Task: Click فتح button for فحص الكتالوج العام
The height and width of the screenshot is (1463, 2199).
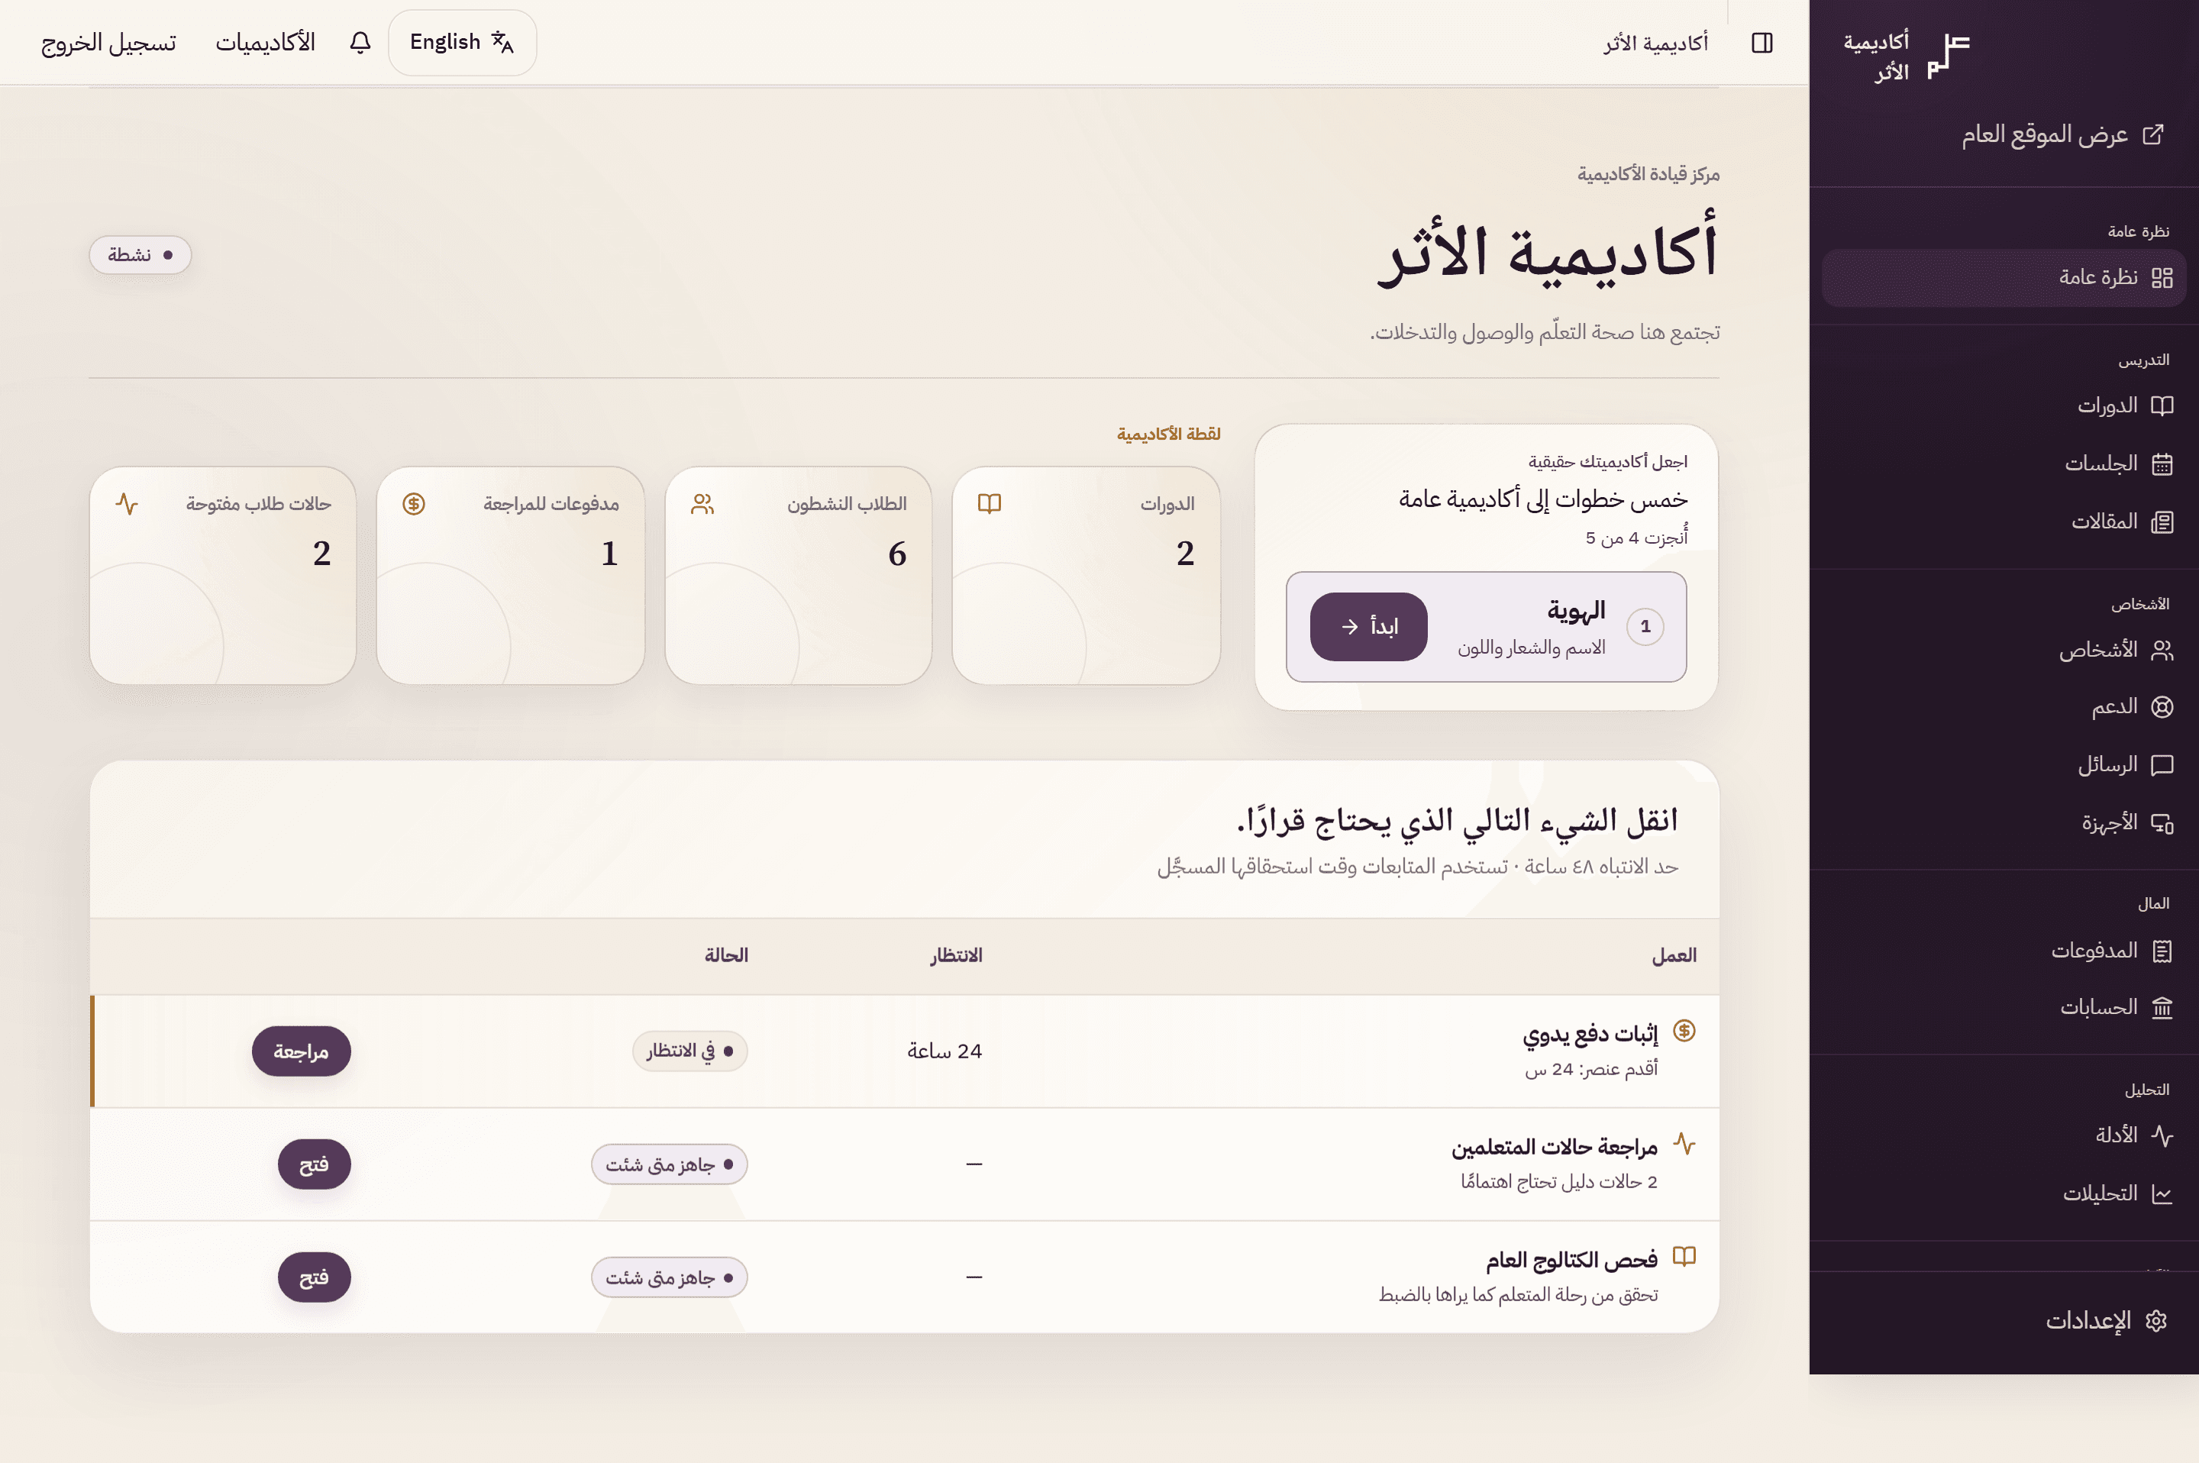Action: point(315,1277)
